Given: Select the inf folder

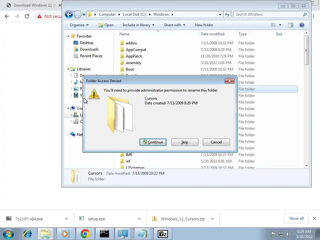Looking at the screenshot, I should [x=128, y=161].
